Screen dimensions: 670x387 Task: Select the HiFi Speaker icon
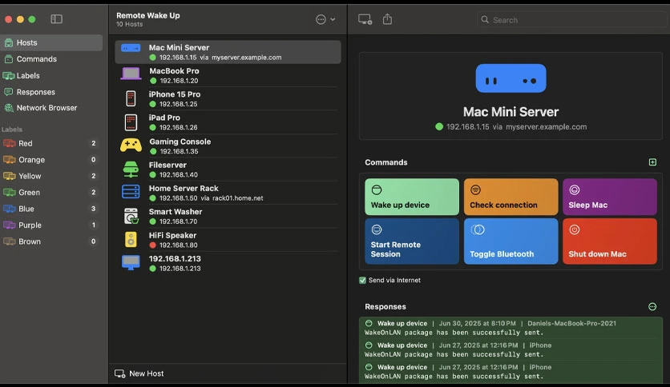click(131, 240)
